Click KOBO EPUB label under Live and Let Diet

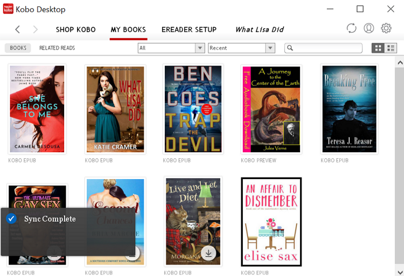click(178, 273)
